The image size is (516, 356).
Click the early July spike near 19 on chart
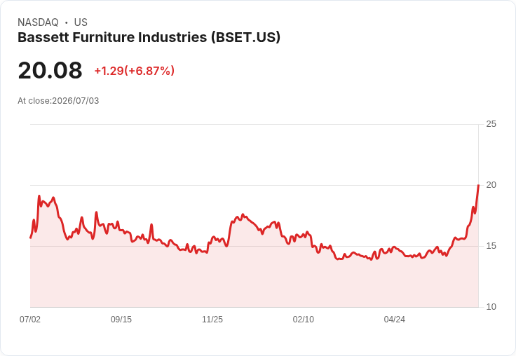[39, 196]
